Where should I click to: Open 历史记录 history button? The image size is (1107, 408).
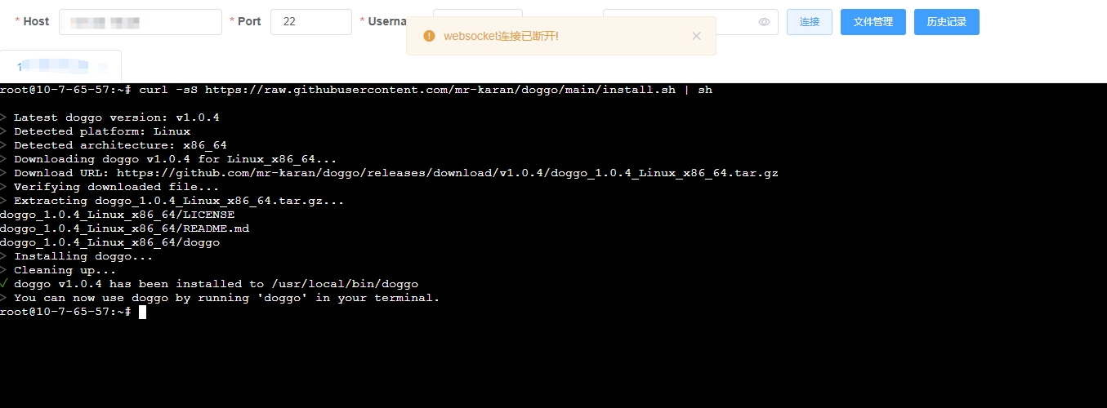[947, 22]
